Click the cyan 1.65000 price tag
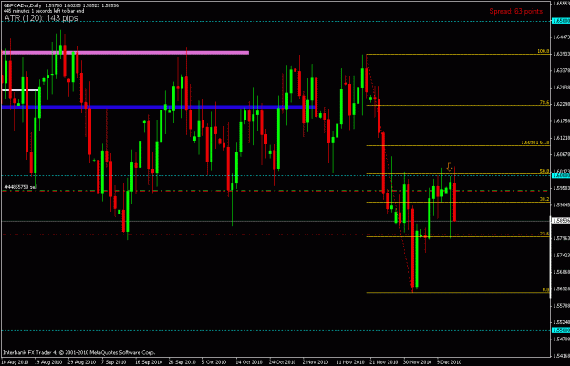Screen dimensions: 570x366 tap(561, 21)
